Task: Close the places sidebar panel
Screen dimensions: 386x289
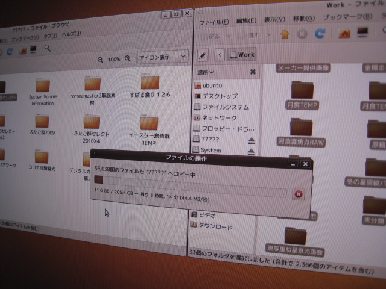Action: click(253, 72)
